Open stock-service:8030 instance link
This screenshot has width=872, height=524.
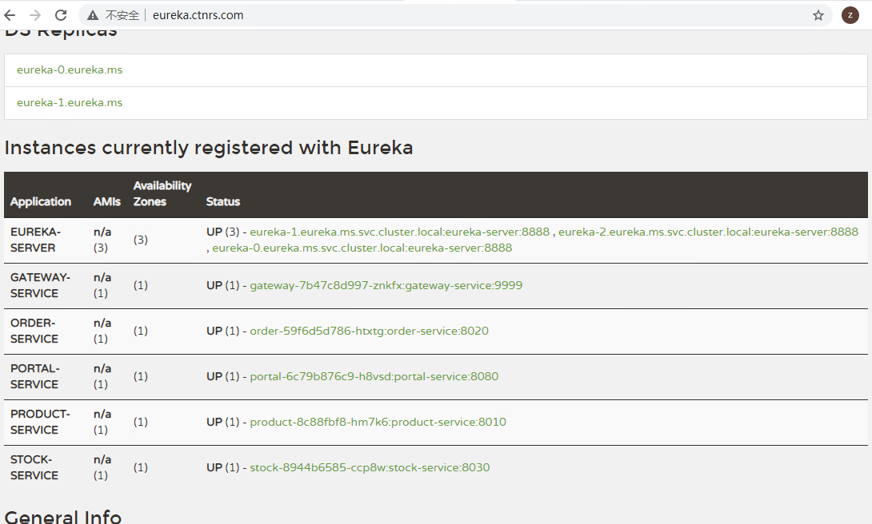tap(370, 467)
